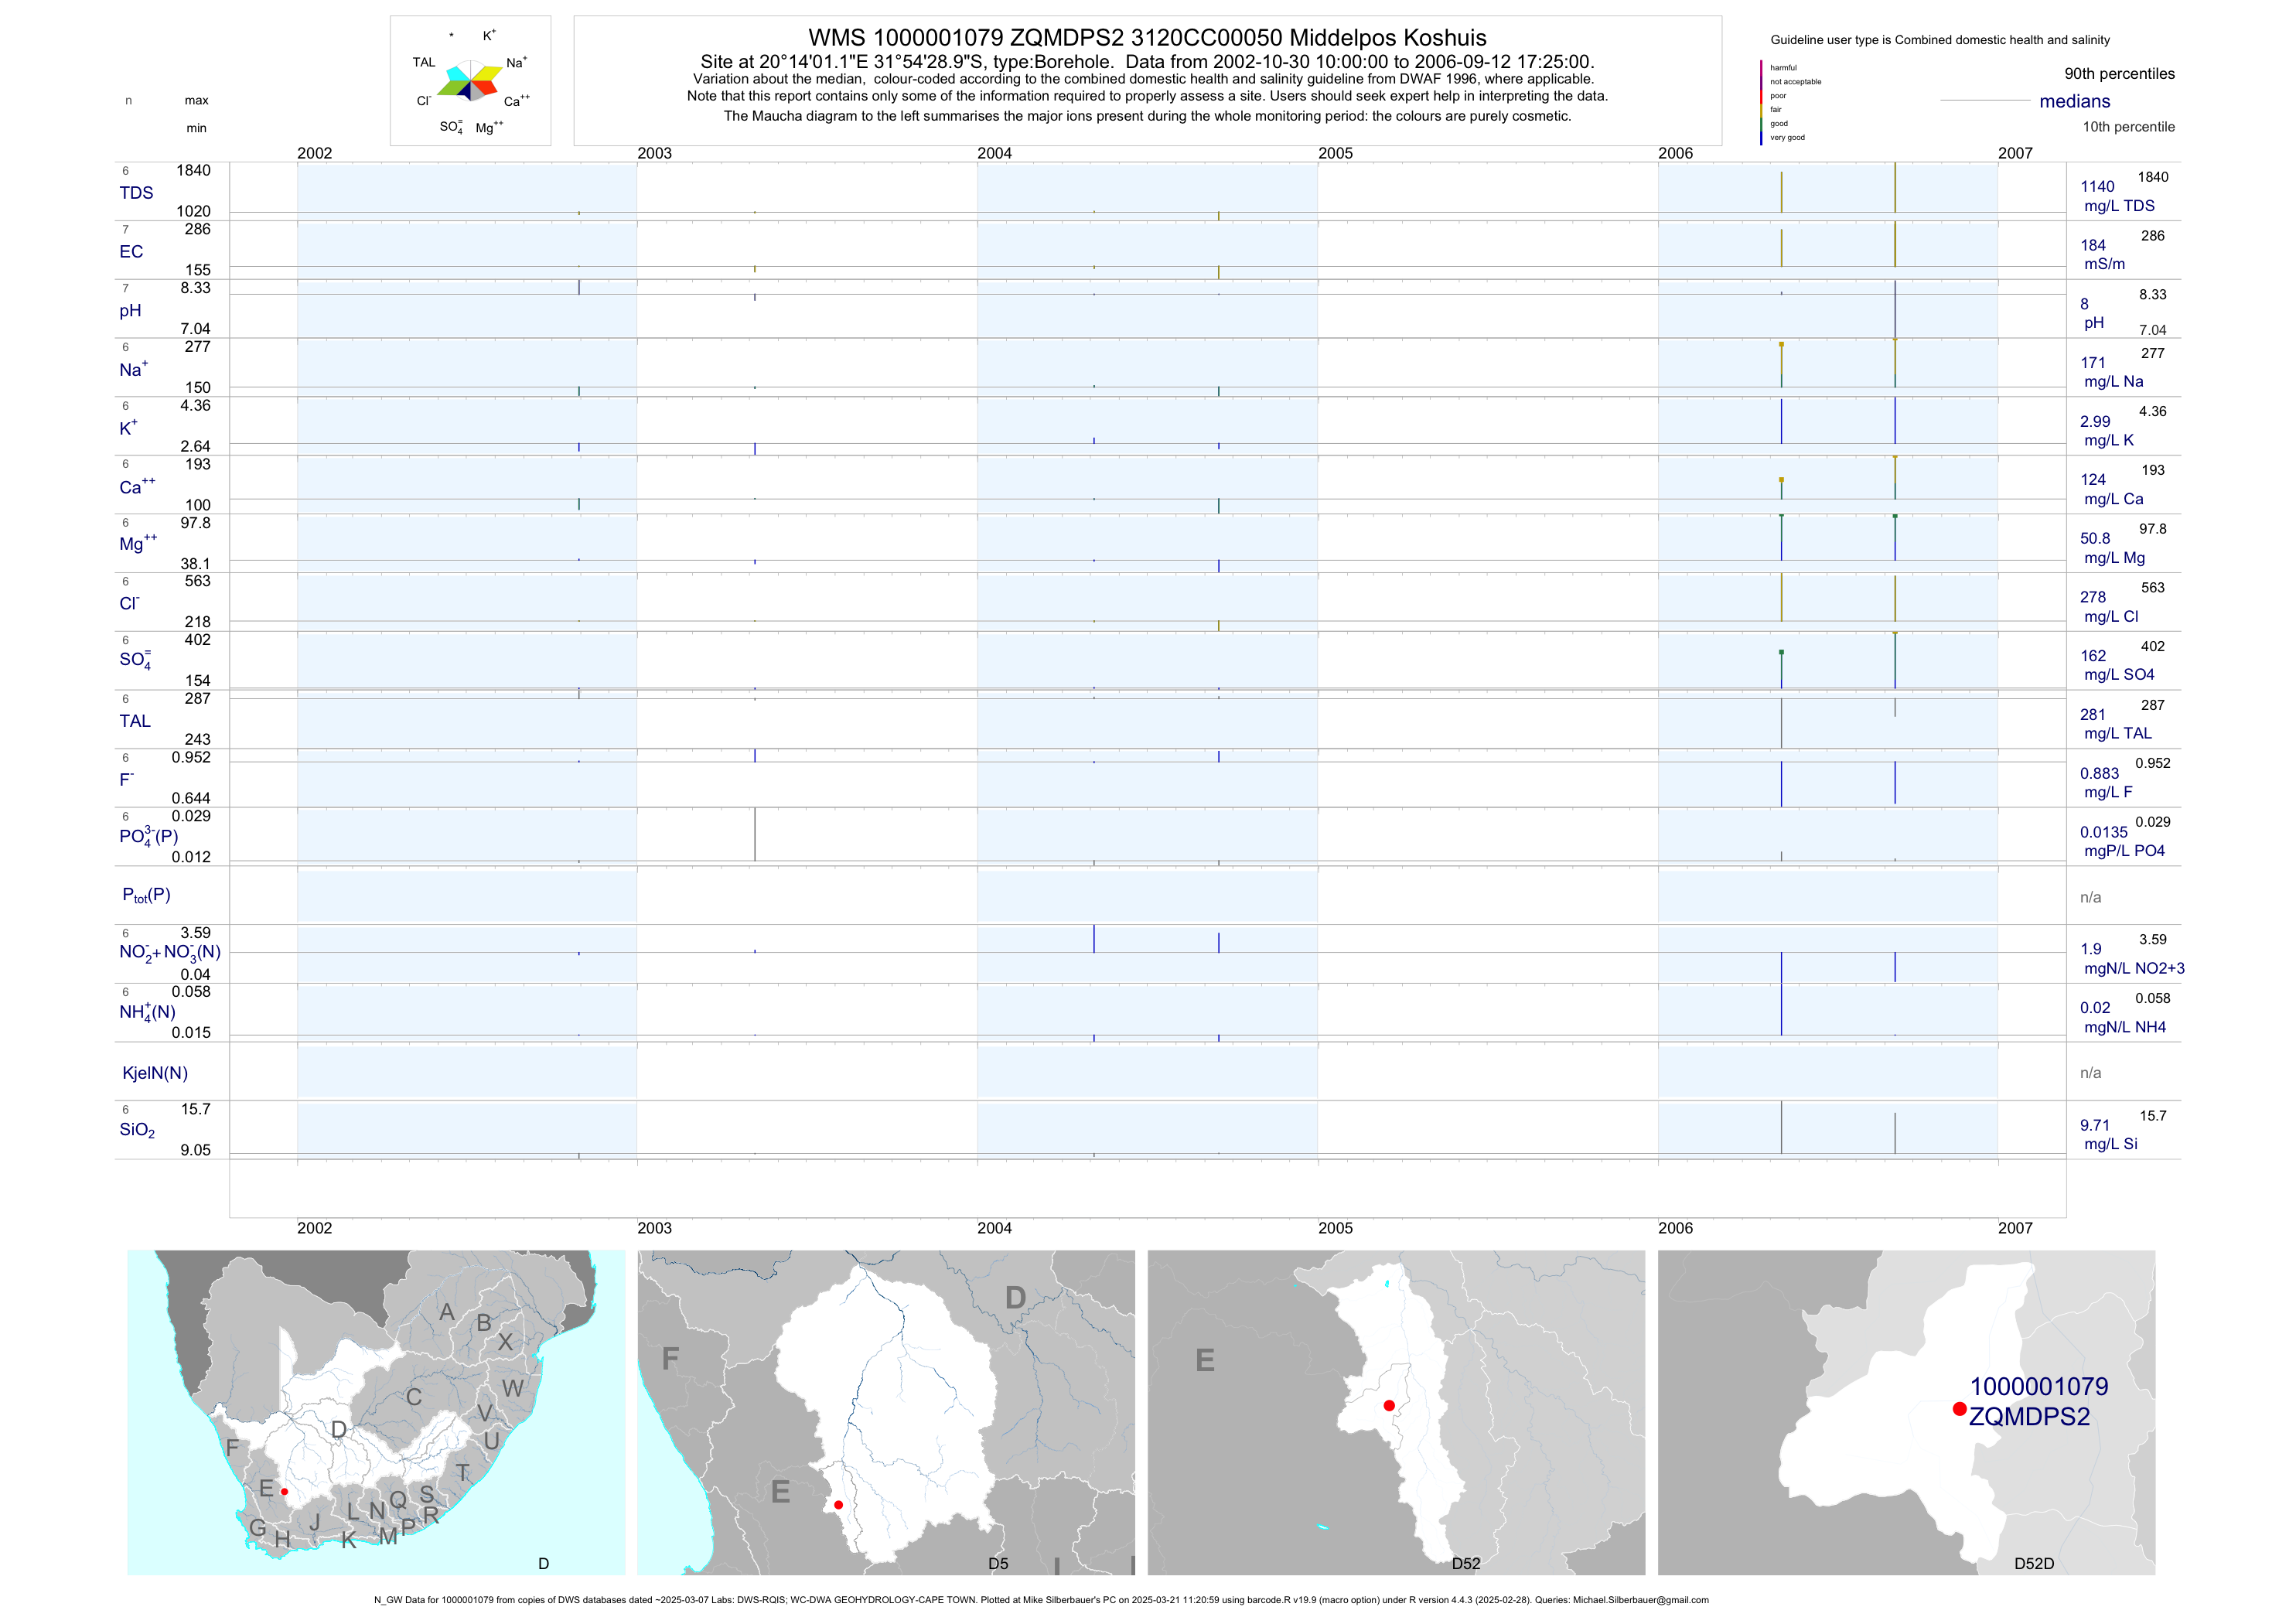Screen dimensions: 2296x1624
Task: Click the report title WMS 1000001079
Action: (x=1147, y=38)
